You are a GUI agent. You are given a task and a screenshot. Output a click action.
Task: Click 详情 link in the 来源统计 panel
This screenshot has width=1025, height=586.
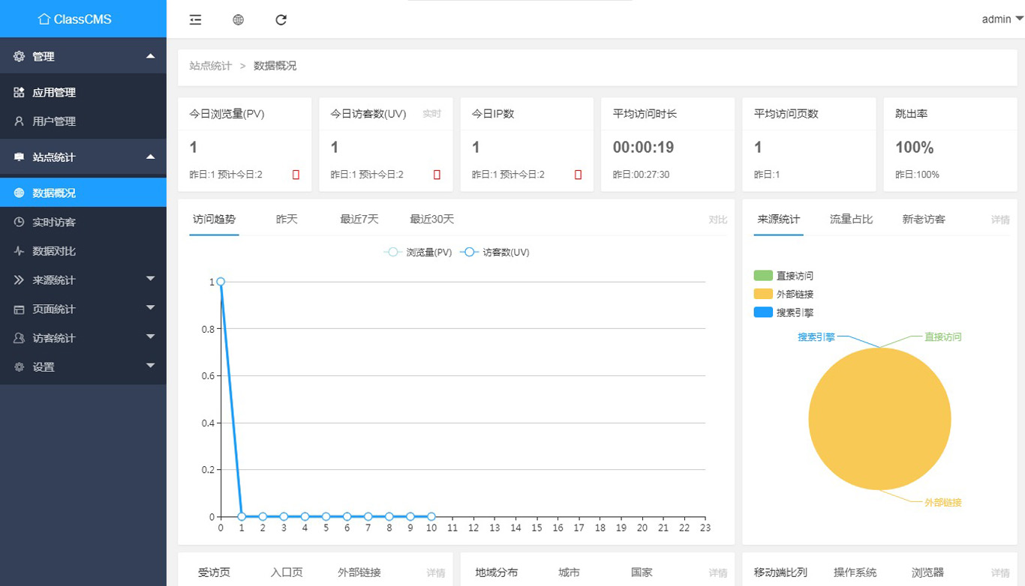pyautogui.click(x=999, y=220)
